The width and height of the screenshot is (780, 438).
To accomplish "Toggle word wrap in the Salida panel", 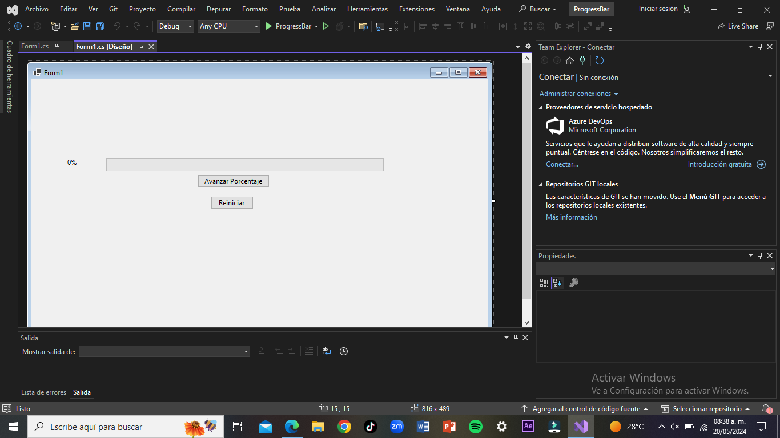I will point(326,351).
